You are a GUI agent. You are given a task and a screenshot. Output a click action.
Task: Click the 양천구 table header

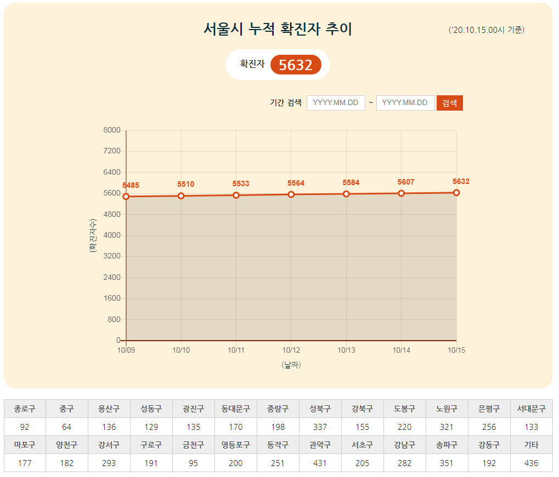pyautogui.click(x=67, y=445)
